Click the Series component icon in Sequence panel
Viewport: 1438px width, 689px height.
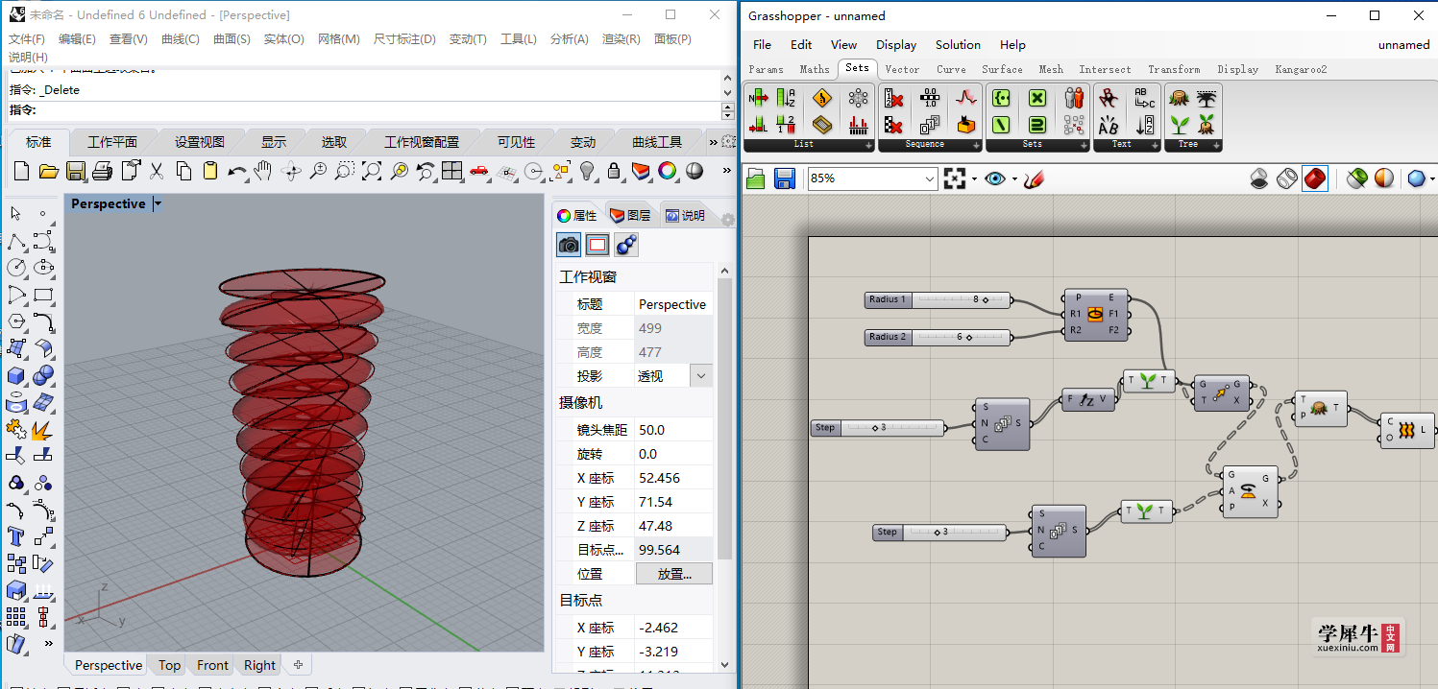tap(930, 124)
